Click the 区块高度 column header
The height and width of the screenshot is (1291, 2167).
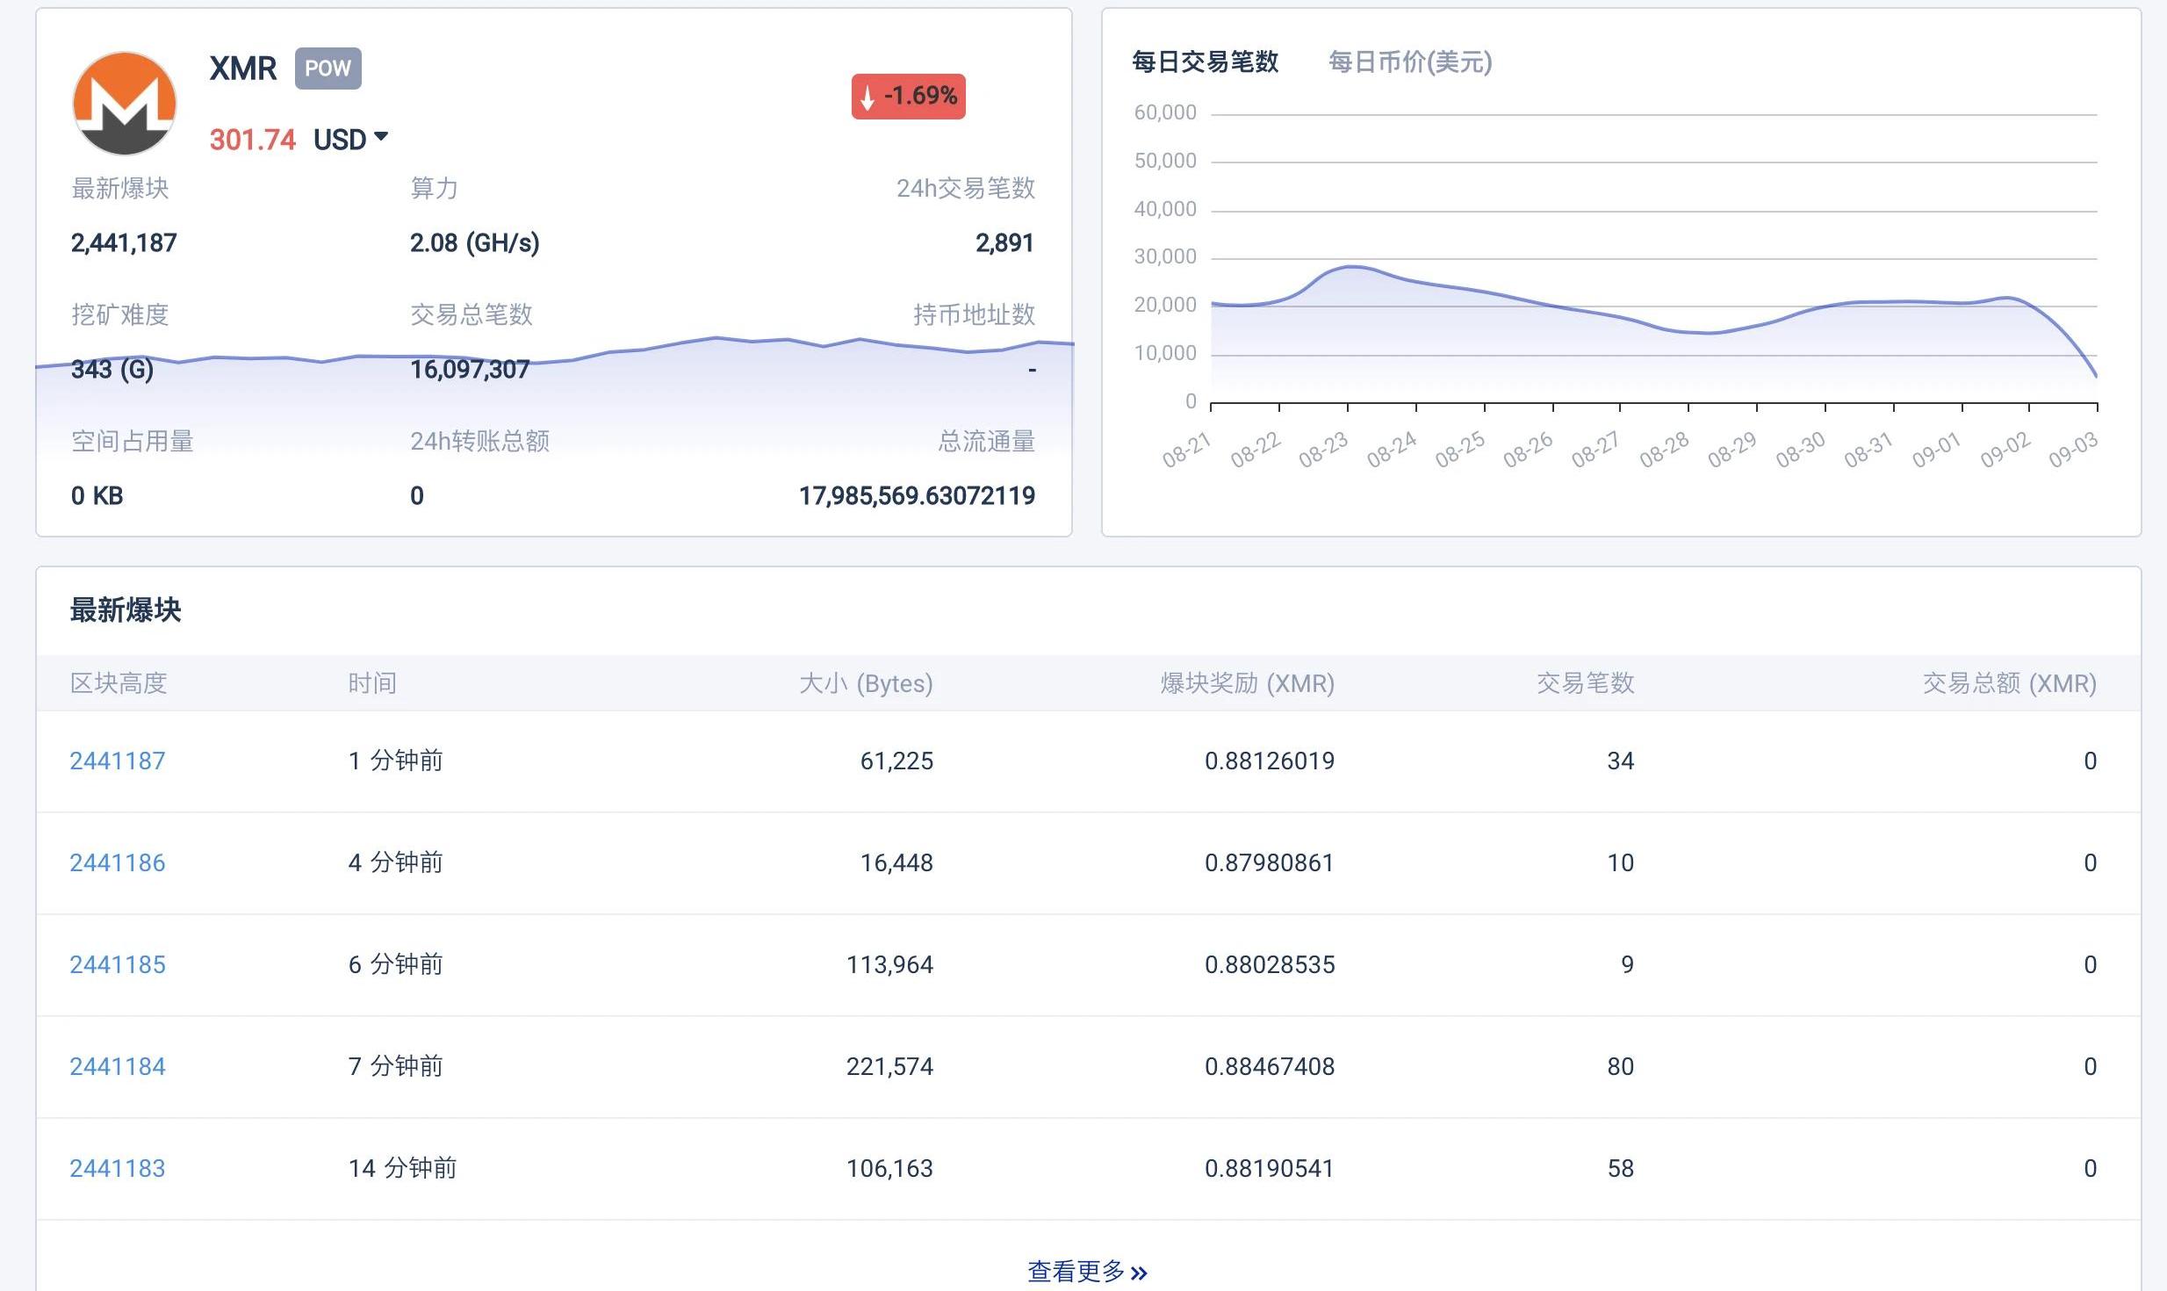pos(119,683)
